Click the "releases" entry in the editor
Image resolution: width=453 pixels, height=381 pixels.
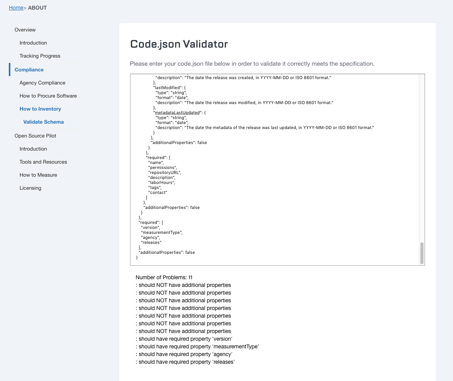coord(151,242)
